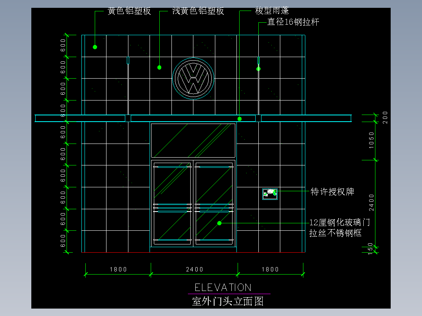Screen dimensions: 422x316
Task: Select the ELEVATION title text
Action: (x=223, y=287)
